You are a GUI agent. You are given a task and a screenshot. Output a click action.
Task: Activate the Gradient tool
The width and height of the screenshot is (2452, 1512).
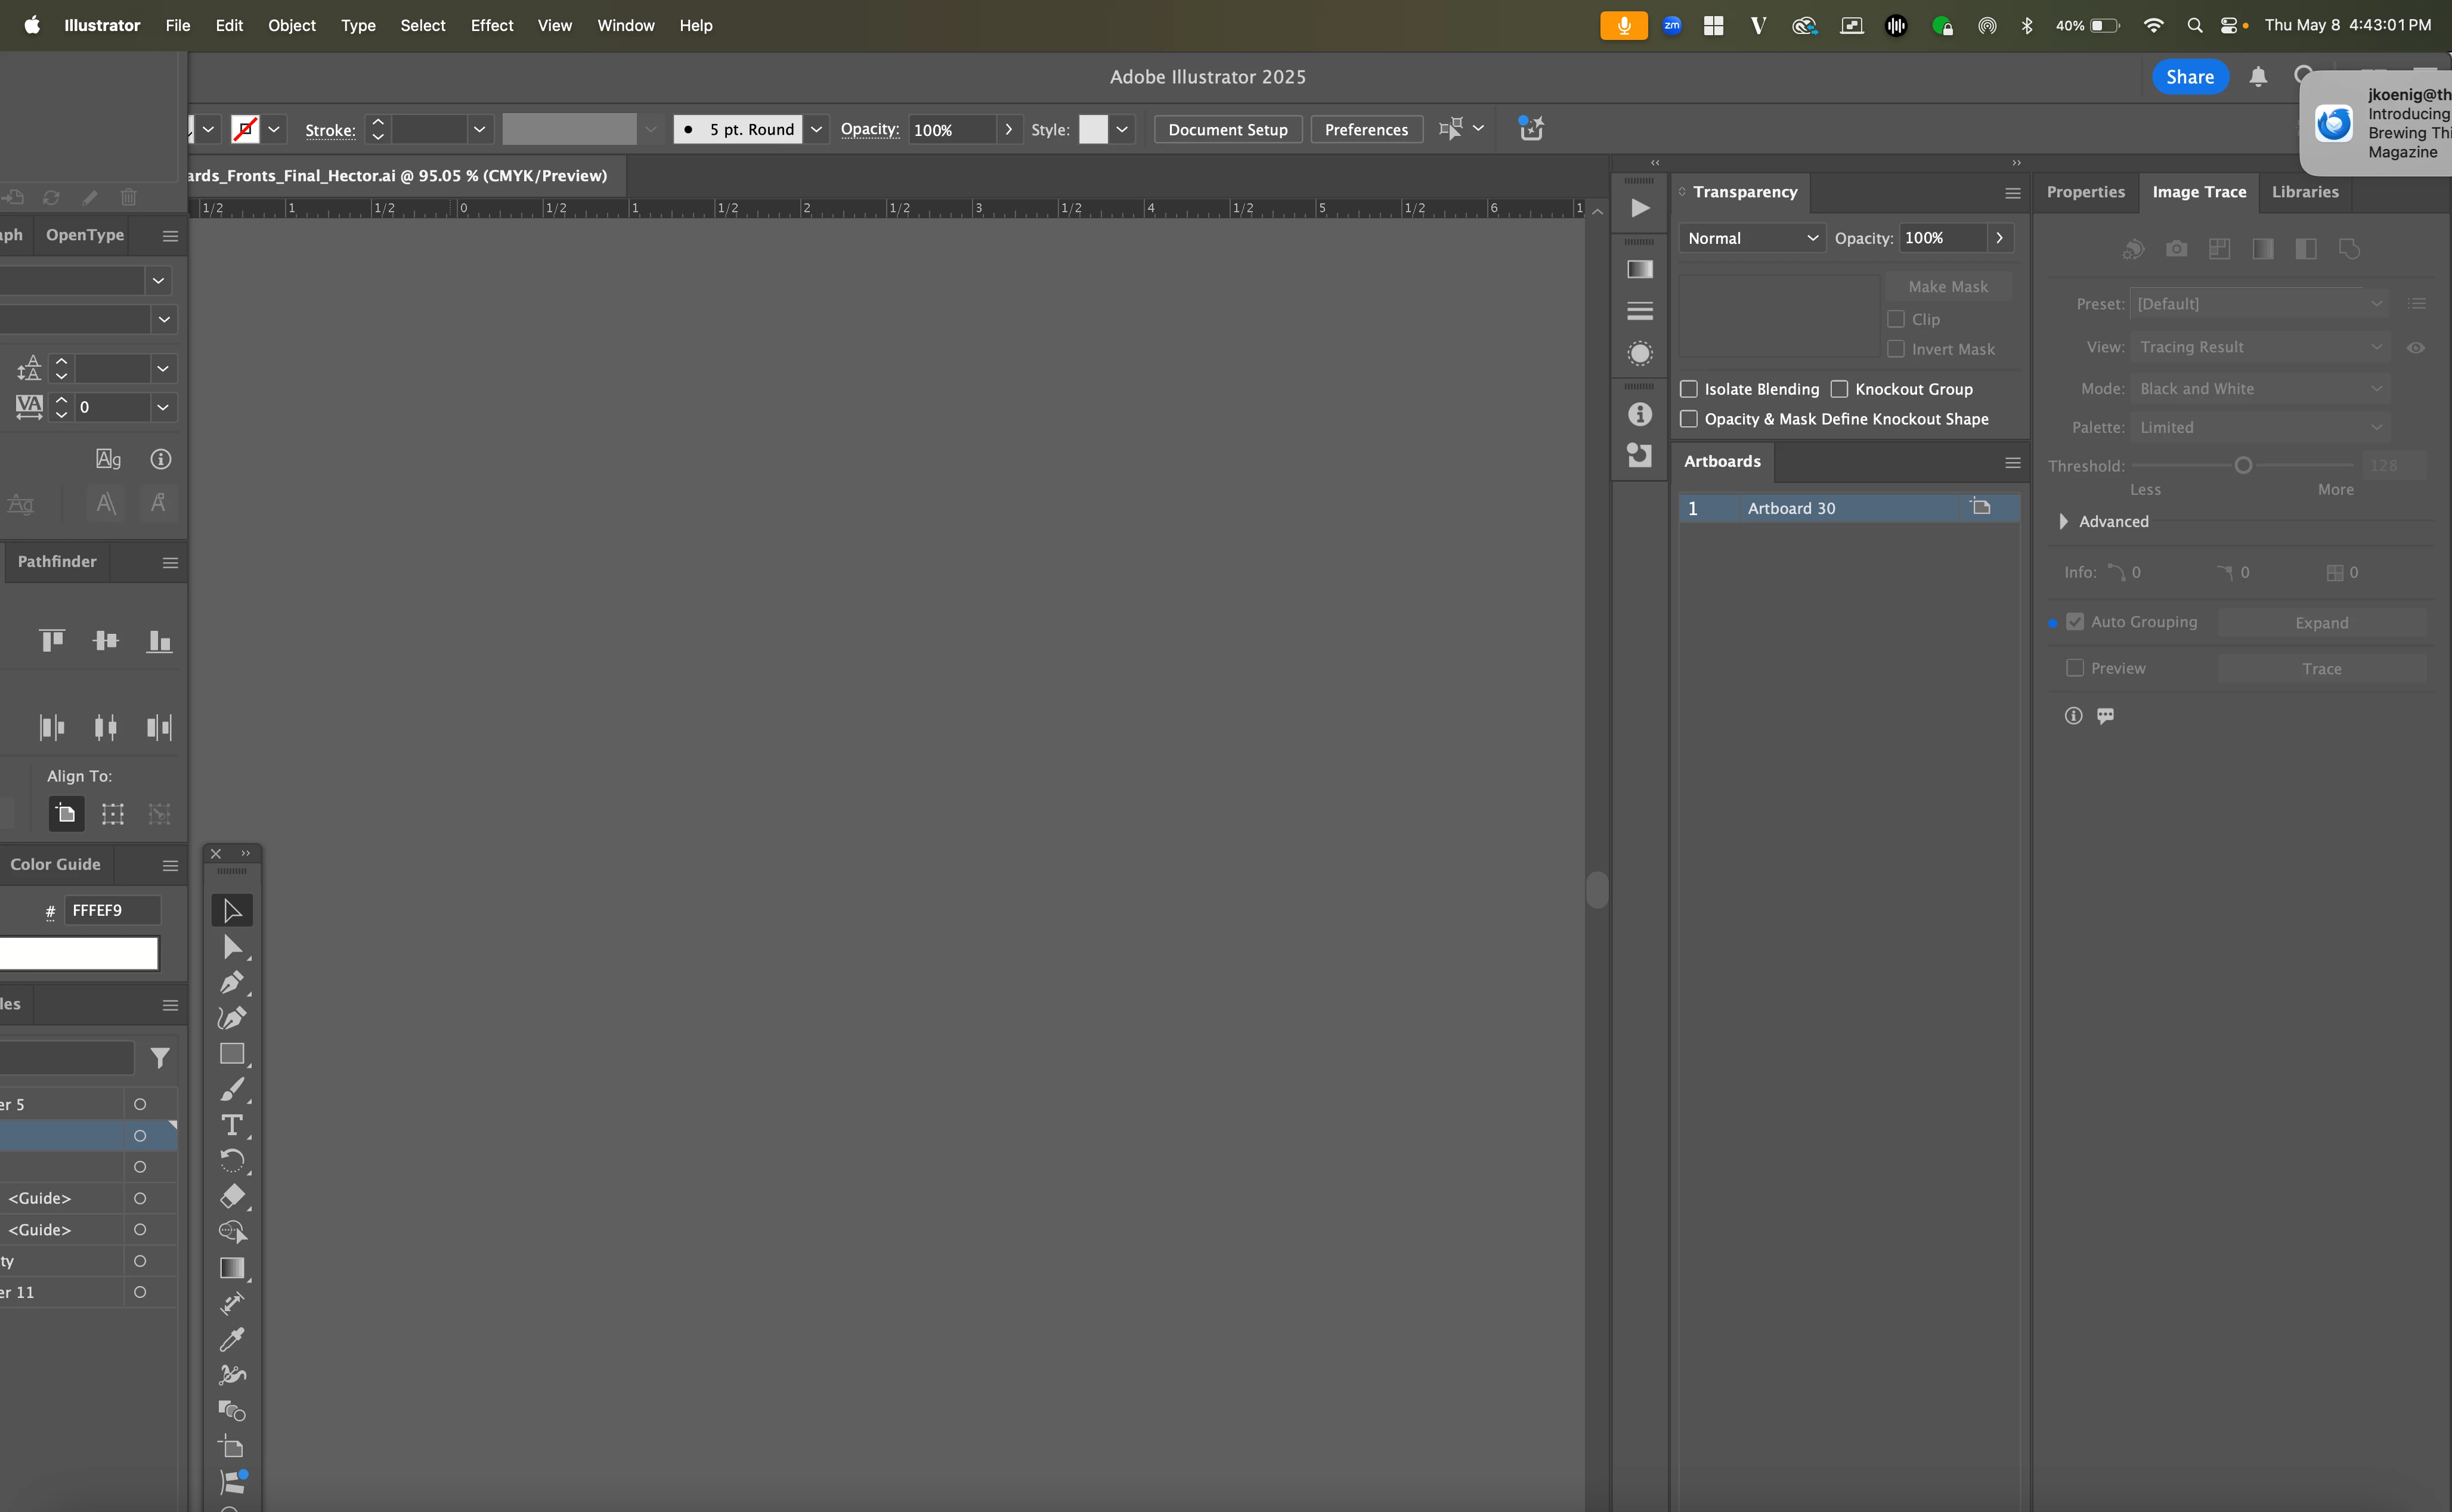(232, 1268)
